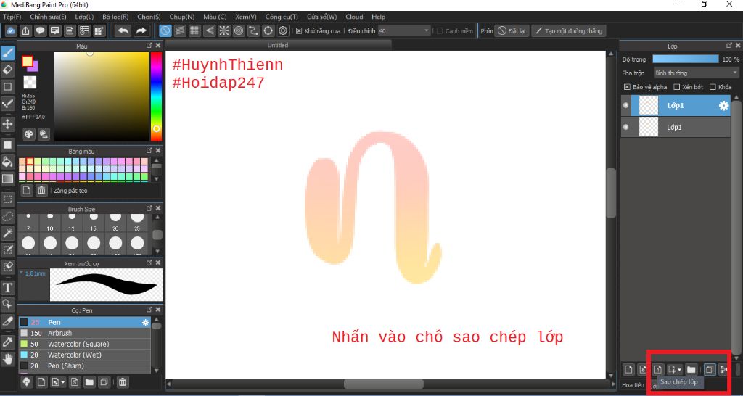743x396 pixels.
Task: Select Watercolor (Wet) brush
Action: click(x=84, y=355)
